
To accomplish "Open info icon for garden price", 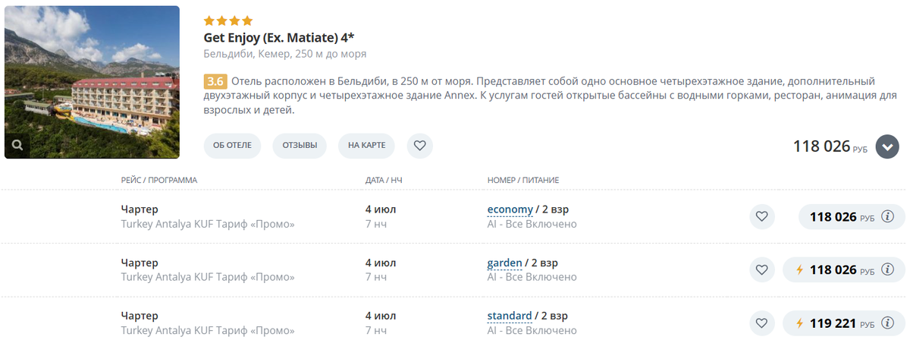I will [x=888, y=269].
